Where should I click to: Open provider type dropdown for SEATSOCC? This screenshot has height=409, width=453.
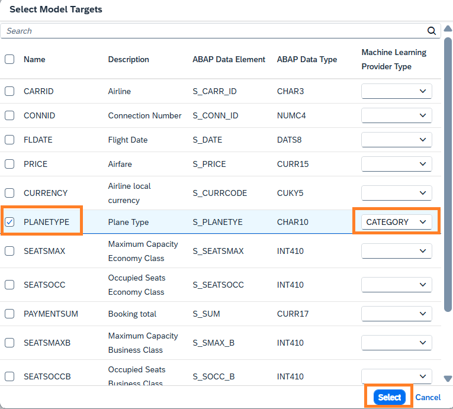396,285
